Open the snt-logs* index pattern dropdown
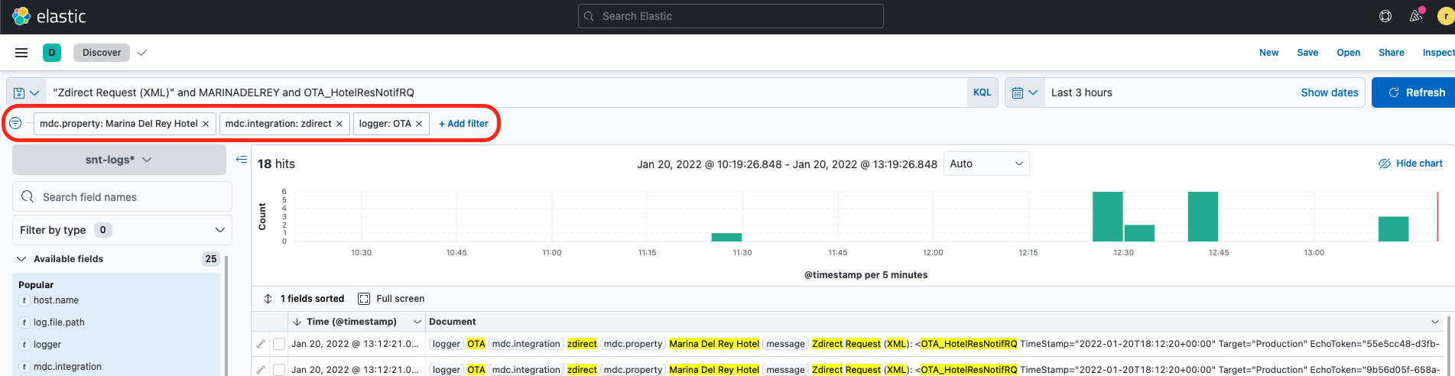 [x=119, y=160]
